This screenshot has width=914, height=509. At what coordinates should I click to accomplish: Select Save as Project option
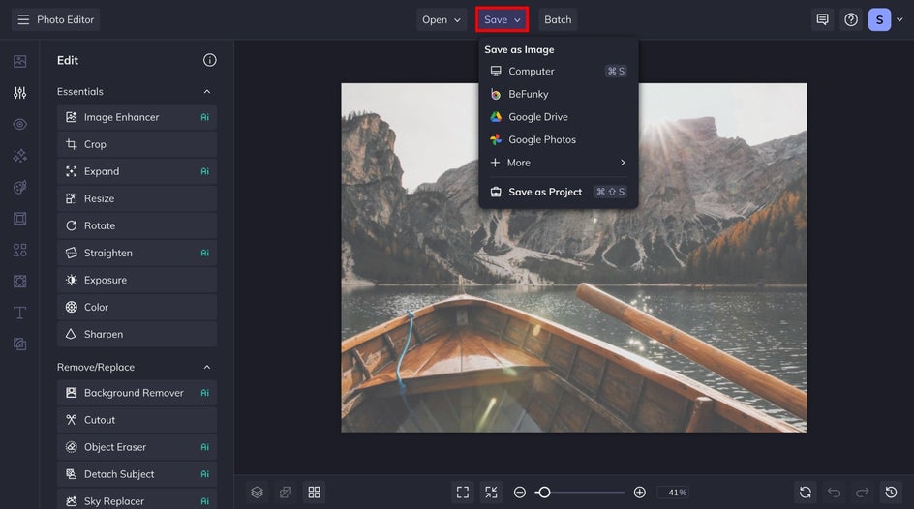point(545,192)
